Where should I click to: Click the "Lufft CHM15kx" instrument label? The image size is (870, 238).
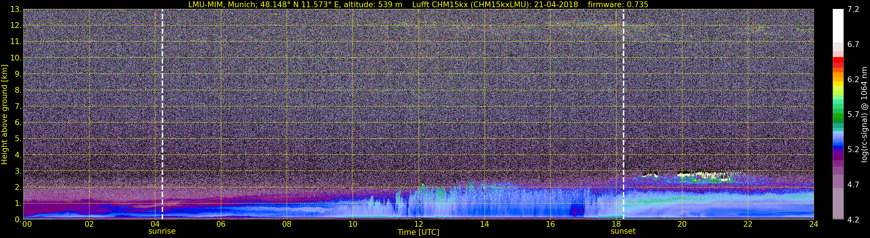pos(440,4)
